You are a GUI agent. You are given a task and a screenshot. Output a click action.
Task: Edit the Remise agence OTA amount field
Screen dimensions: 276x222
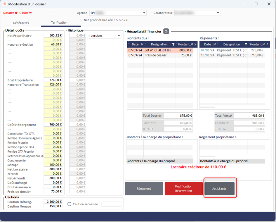pos(53,147)
